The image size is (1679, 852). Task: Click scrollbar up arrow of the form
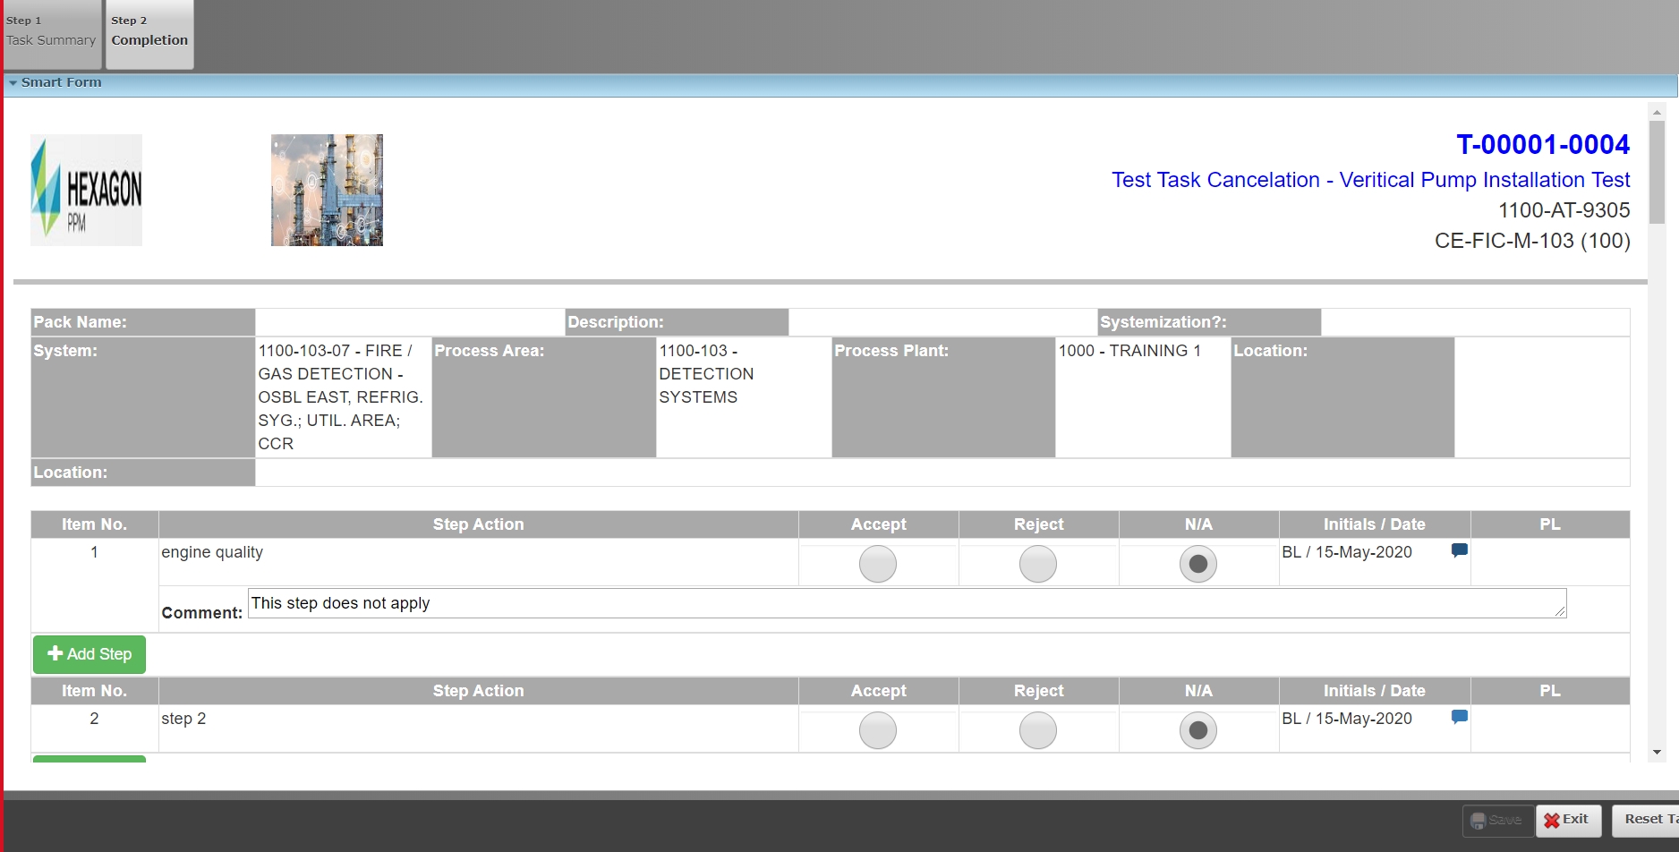[1657, 112]
